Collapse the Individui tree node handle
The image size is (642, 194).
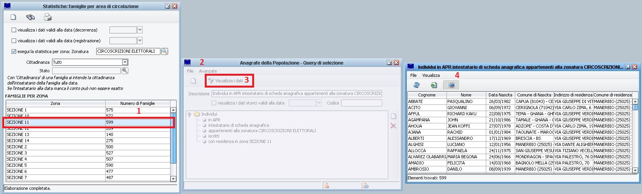[x=190, y=114]
